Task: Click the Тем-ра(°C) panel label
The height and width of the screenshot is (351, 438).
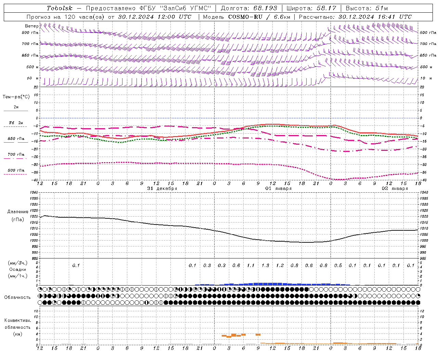Action: point(16,97)
